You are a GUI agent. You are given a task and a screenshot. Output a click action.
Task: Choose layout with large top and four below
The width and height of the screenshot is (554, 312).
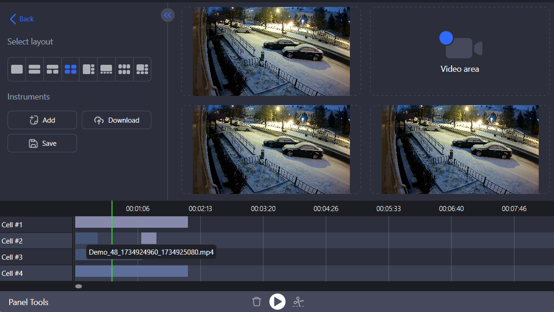[x=106, y=69]
